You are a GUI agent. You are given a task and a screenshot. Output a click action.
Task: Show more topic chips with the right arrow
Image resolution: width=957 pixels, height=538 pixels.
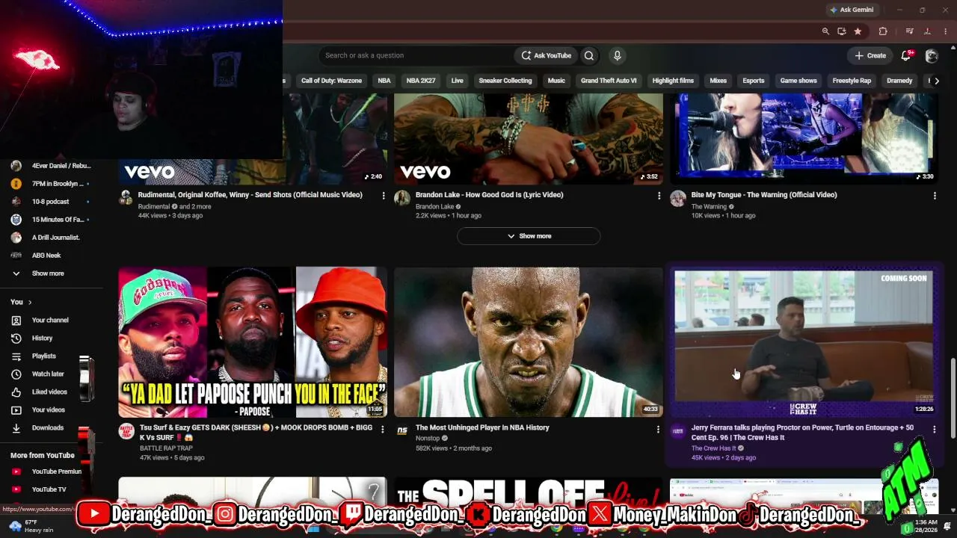(936, 81)
